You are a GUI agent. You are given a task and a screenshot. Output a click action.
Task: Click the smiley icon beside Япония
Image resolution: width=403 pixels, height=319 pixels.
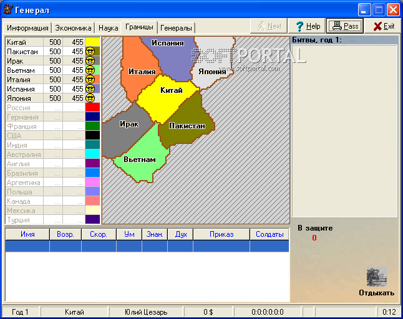point(89,98)
